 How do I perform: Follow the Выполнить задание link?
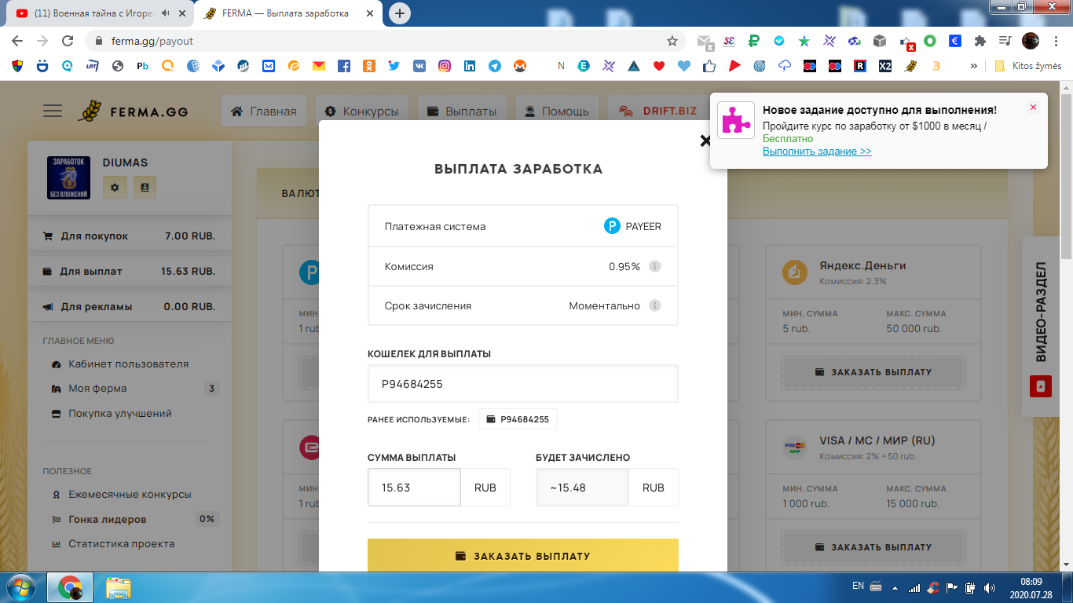[817, 152]
